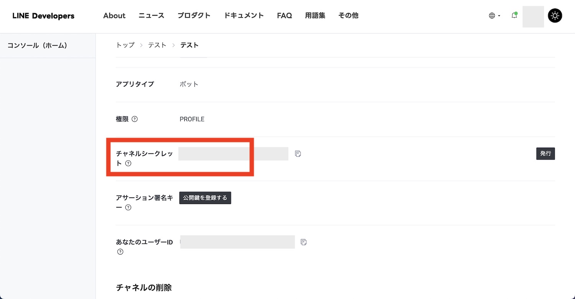Image resolution: width=575 pixels, height=299 pixels.
Task: Open the ドキュメント menu item
Action: pos(244,16)
